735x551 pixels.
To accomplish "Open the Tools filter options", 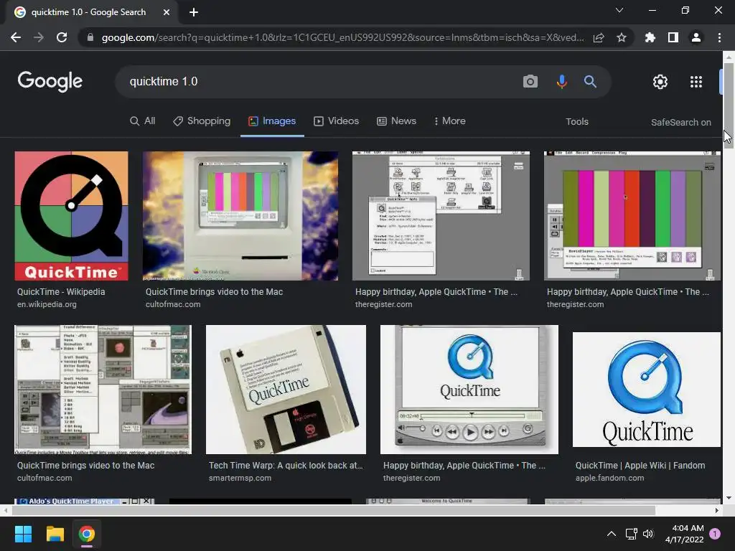I will pos(577,122).
